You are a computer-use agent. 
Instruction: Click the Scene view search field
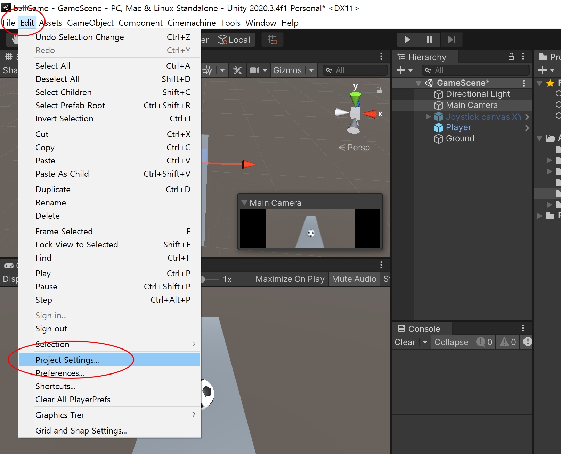(x=355, y=70)
